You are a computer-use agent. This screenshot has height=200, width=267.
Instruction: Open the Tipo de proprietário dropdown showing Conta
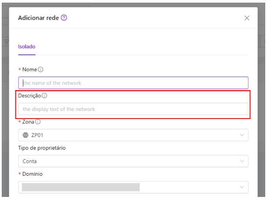[x=133, y=161]
